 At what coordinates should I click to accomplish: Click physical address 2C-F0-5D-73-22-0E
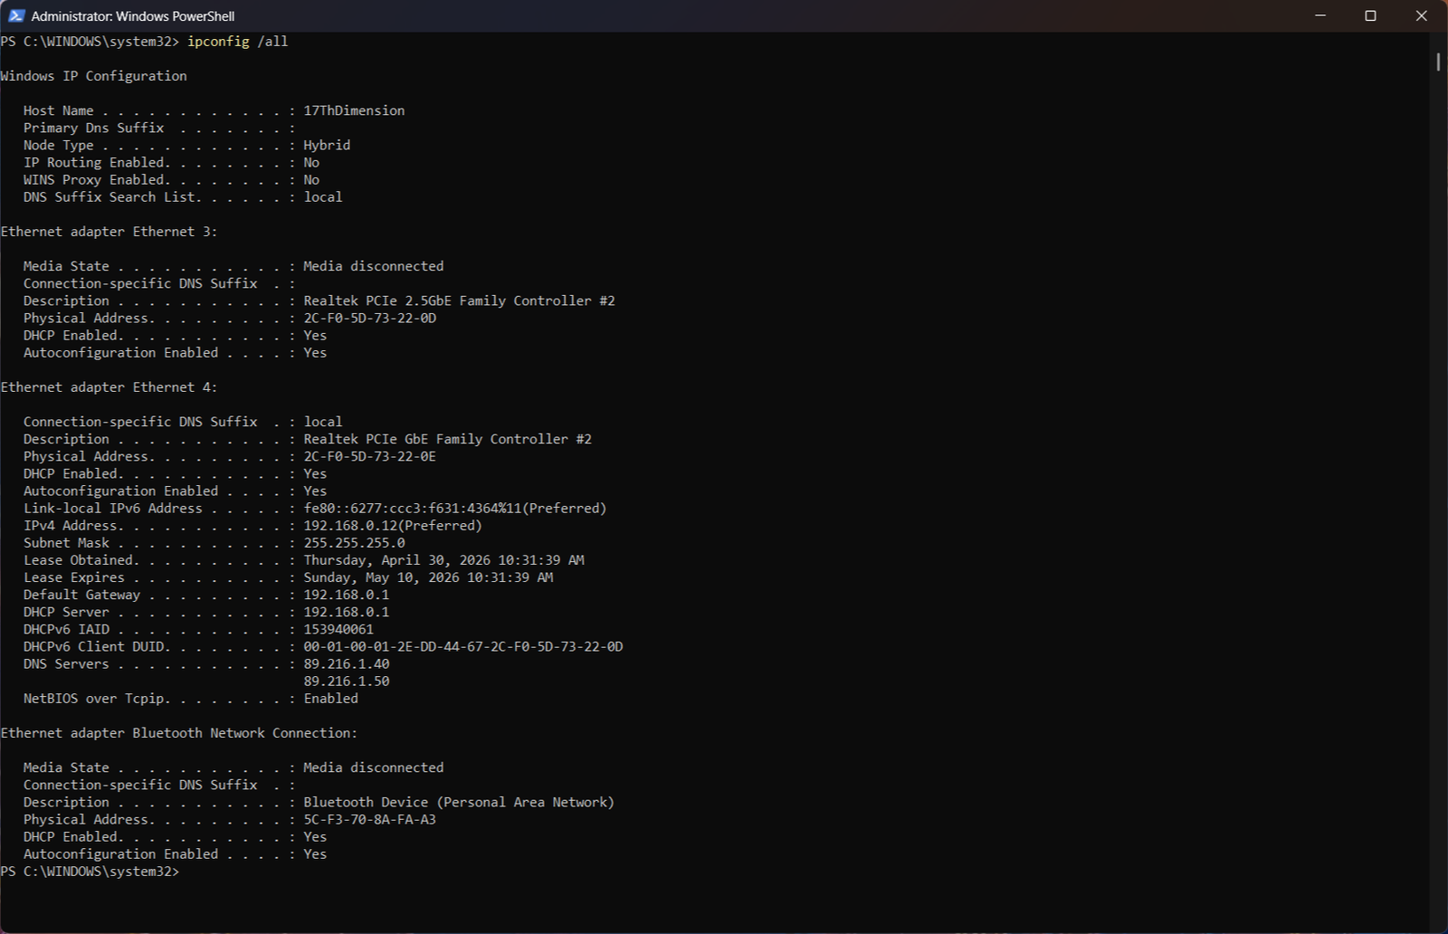click(x=369, y=456)
